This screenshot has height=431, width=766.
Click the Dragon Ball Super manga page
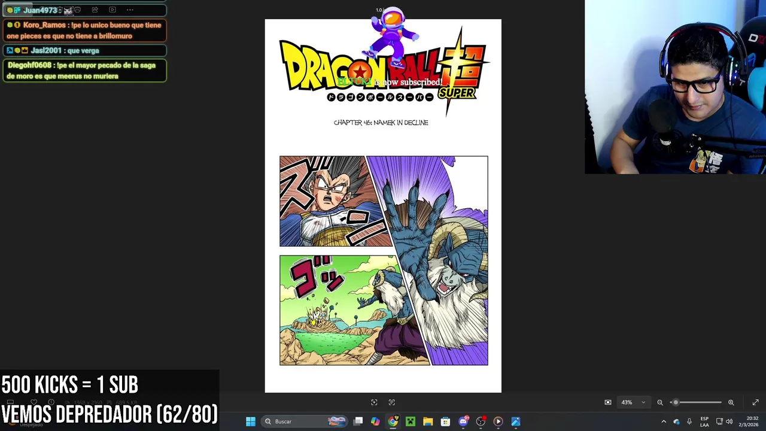(383, 206)
